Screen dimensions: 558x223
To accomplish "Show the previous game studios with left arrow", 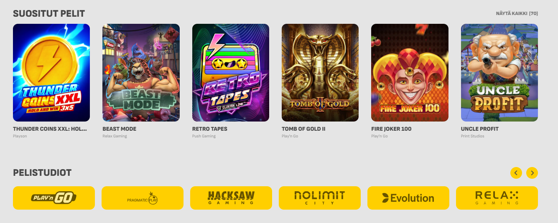I will point(516,172).
